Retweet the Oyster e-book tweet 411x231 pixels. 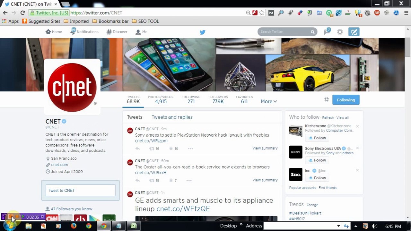click(x=152, y=180)
